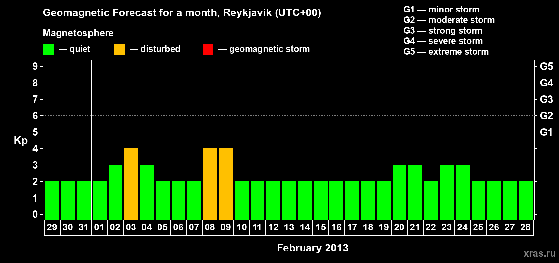Click the green bar for day 21
The height and width of the screenshot is (263, 559).
(x=415, y=192)
